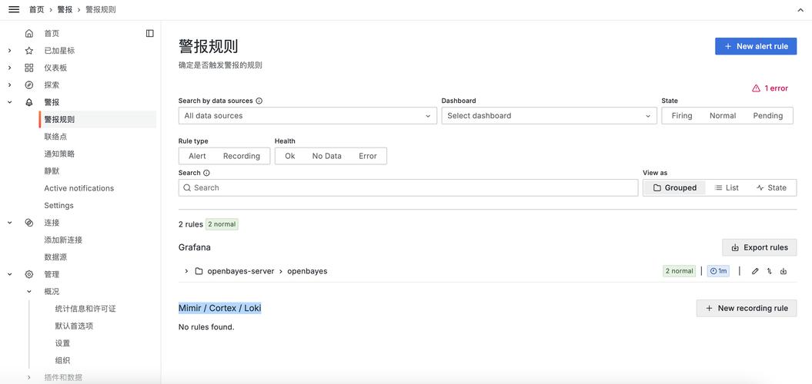Collapse the 连接 sidebar section
Screen dimensions: 812x384
(10, 223)
